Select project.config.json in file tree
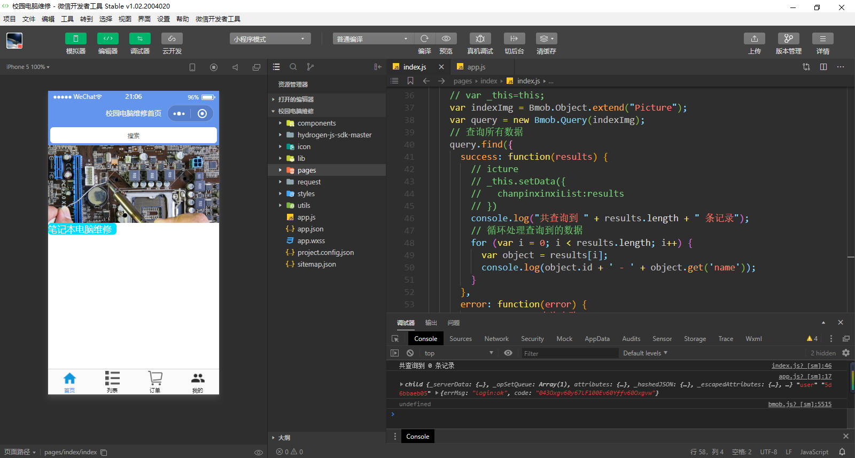This screenshot has height=458, width=855. pyautogui.click(x=325, y=253)
